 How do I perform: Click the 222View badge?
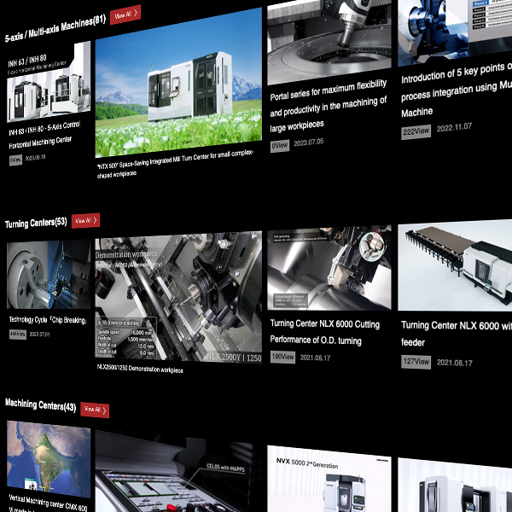click(416, 132)
